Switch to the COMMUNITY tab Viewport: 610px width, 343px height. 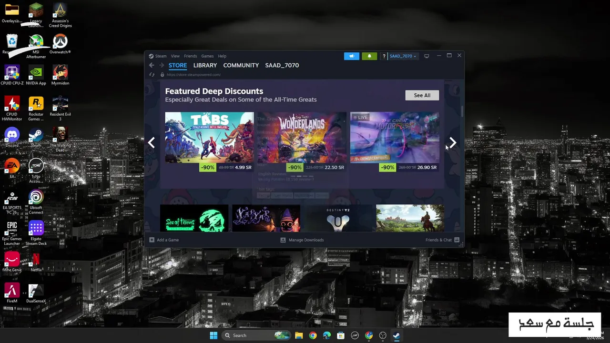tap(241, 65)
